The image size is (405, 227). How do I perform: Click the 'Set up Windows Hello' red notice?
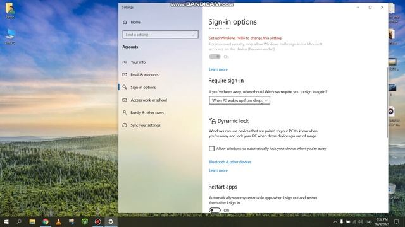(x=246, y=38)
